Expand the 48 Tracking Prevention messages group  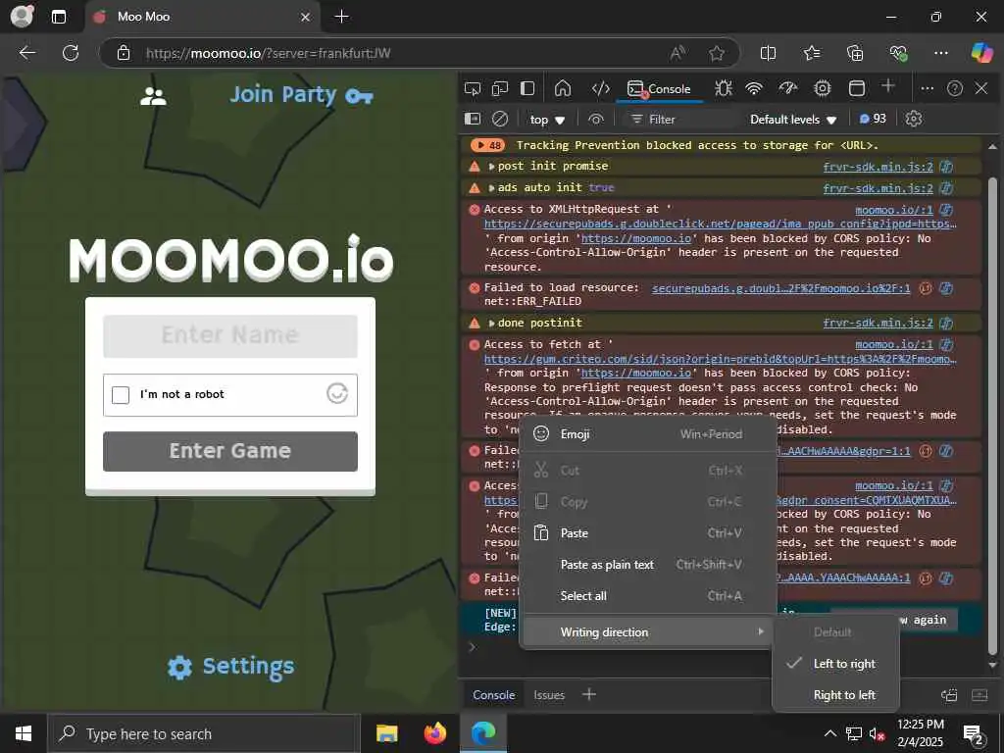(488, 145)
